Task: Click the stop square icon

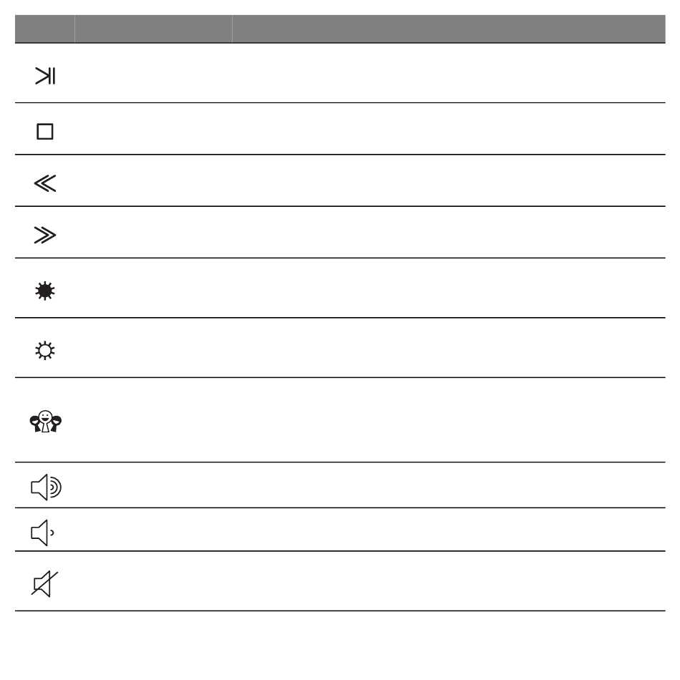Action: (45, 132)
